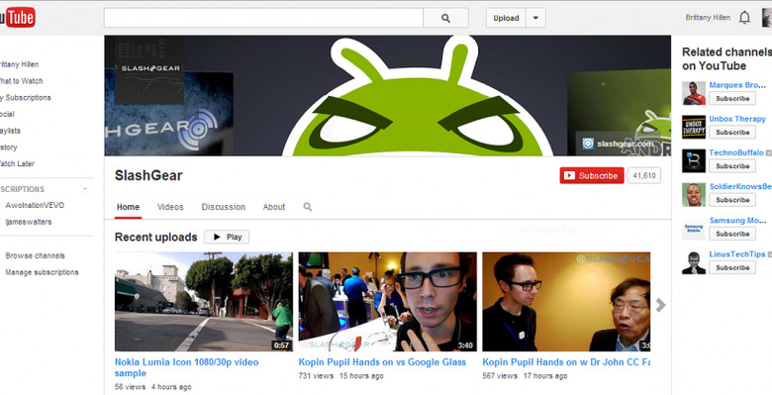
Task: Subscribe to SlashGear channel
Action: click(x=592, y=175)
